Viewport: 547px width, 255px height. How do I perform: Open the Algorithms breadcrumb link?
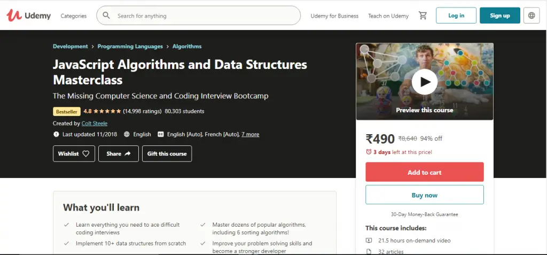[187, 47]
